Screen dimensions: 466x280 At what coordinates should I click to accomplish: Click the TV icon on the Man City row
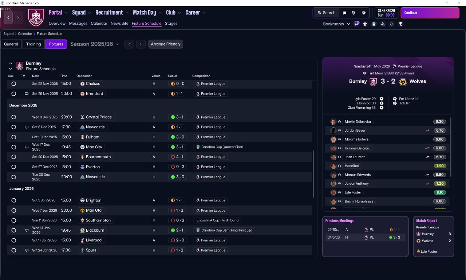[x=27, y=147]
